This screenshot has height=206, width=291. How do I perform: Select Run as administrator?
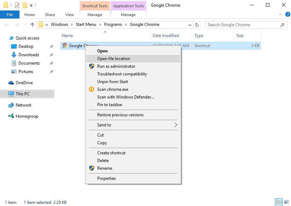116,66
